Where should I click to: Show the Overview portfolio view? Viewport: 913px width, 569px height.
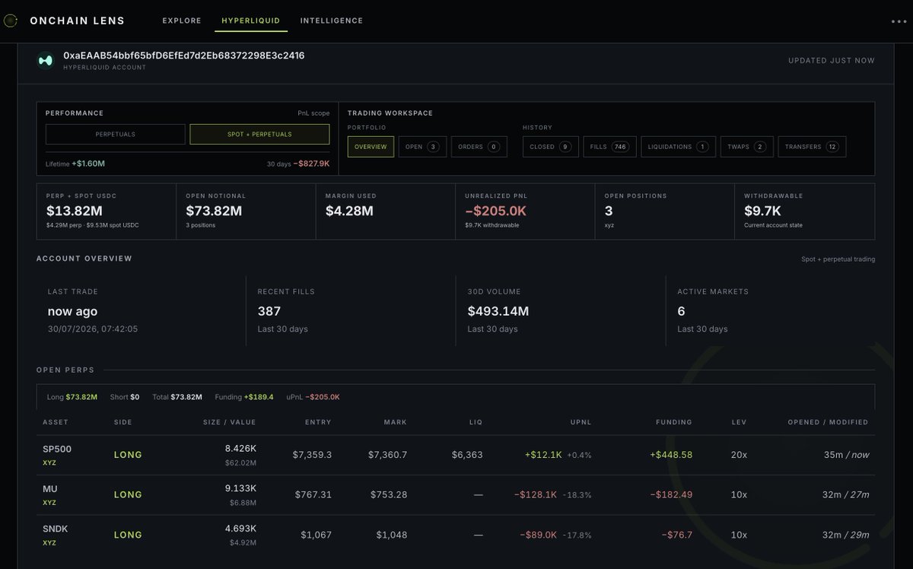coord(371,147)
